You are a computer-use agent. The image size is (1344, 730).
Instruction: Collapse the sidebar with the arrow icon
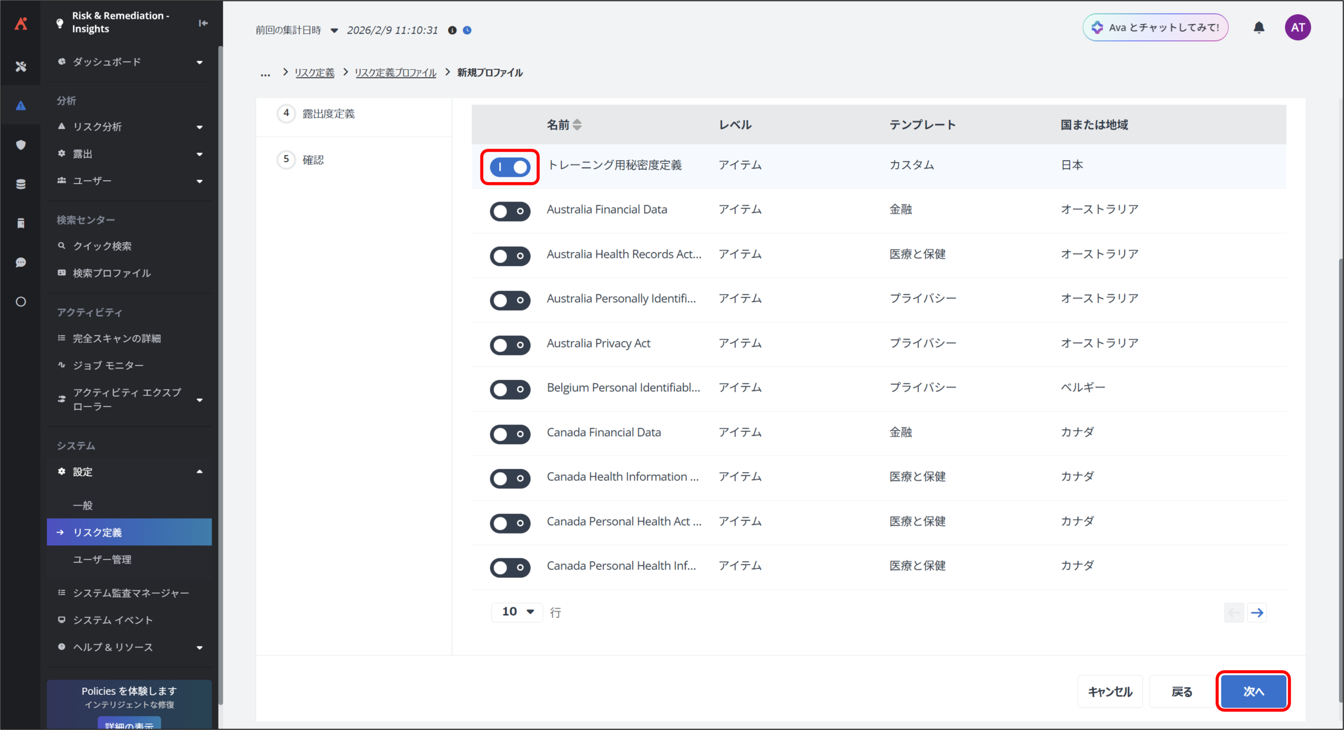point(203,23)
